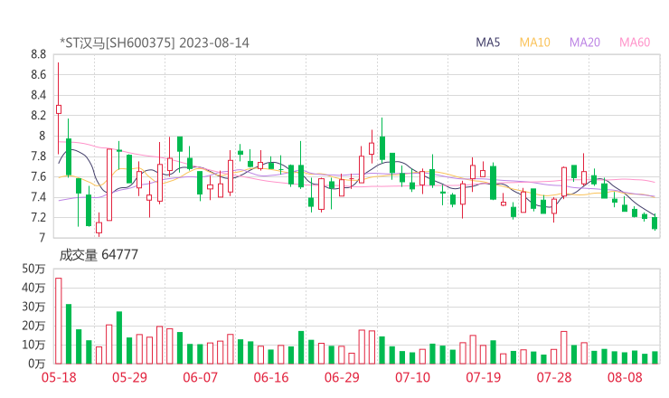Screen dimensions: 669x398
Task: Choose the 07-10 date label
Action: 412,377
